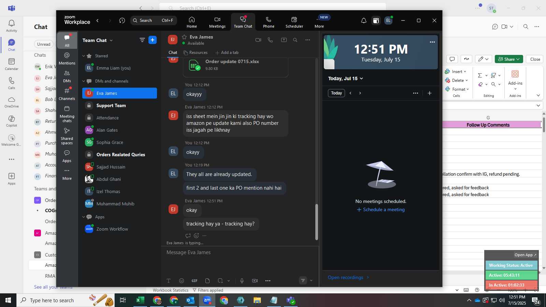Open Meeting chats in Zoom sidebar
The image size is (546, 307).
(x=67, y=114)
